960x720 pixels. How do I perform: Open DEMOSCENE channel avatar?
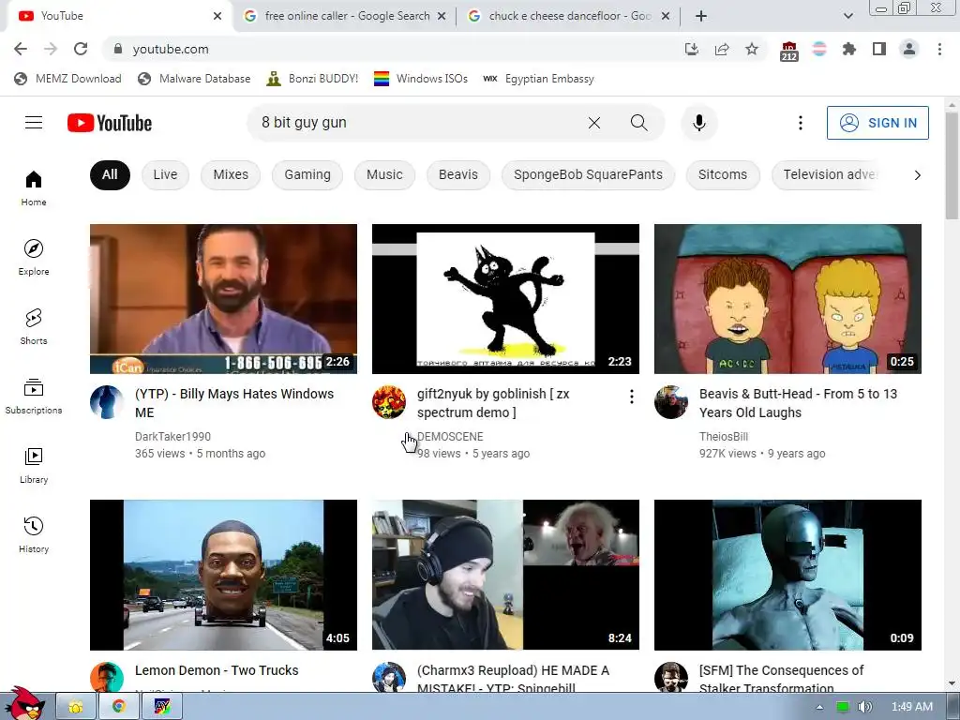pyautogui.click(x=389, y=402)
